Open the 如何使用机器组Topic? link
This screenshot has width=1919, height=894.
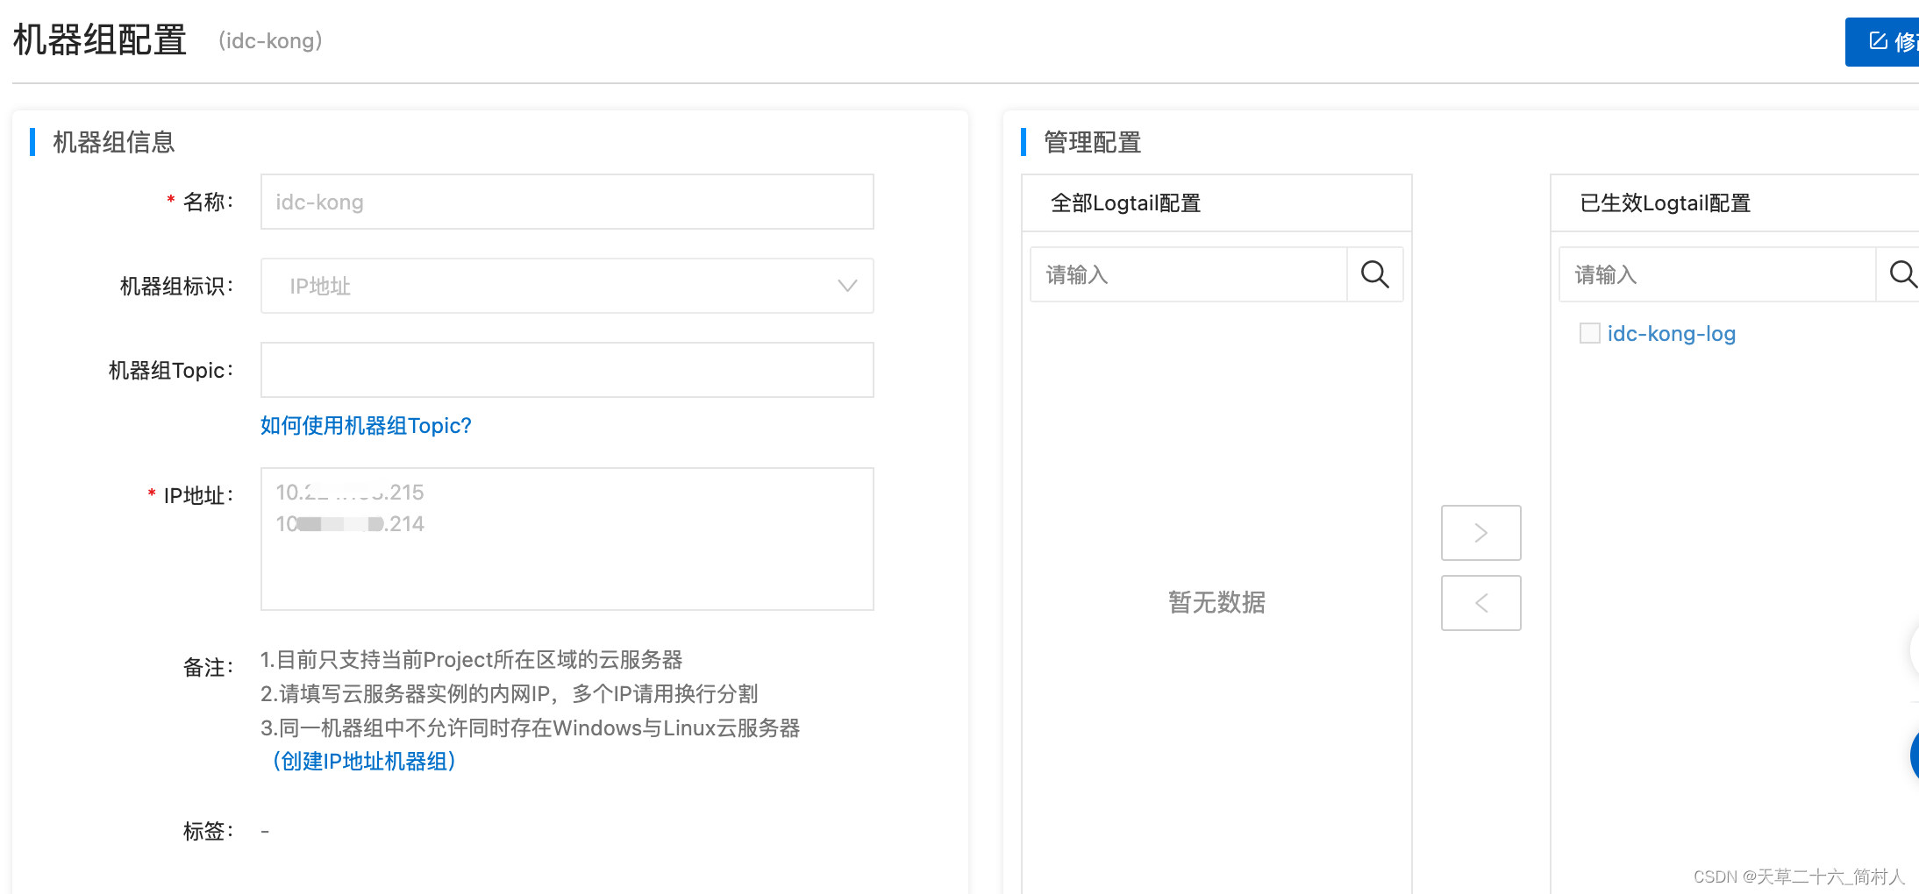[x=366, y=426]
